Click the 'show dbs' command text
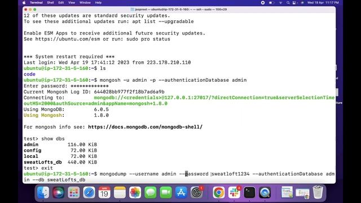 [53, 139]
